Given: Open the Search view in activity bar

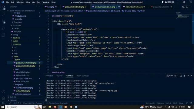Looking at the screenshot, I should [x=3, y=15].
